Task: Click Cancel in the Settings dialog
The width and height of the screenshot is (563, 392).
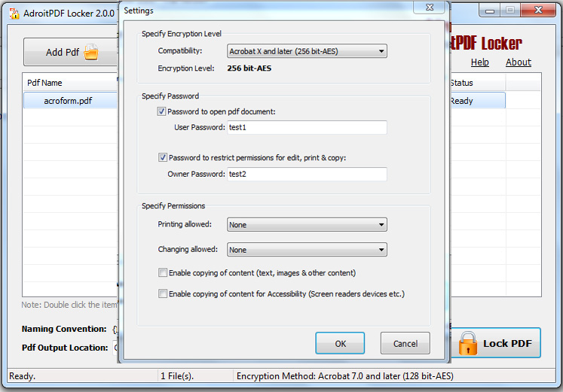Action: point(405,343)
